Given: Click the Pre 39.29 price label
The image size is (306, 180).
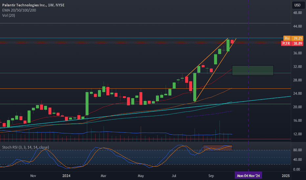Looking at the screenshot, I should pyautogui.click(x=293, y=38).
